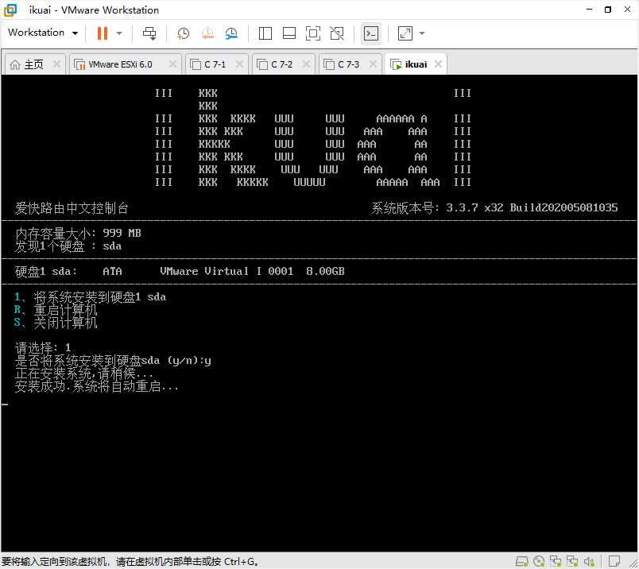Pause the running virtual machine
The width and height of the screenshot is (639, 569).
(103, 33)
